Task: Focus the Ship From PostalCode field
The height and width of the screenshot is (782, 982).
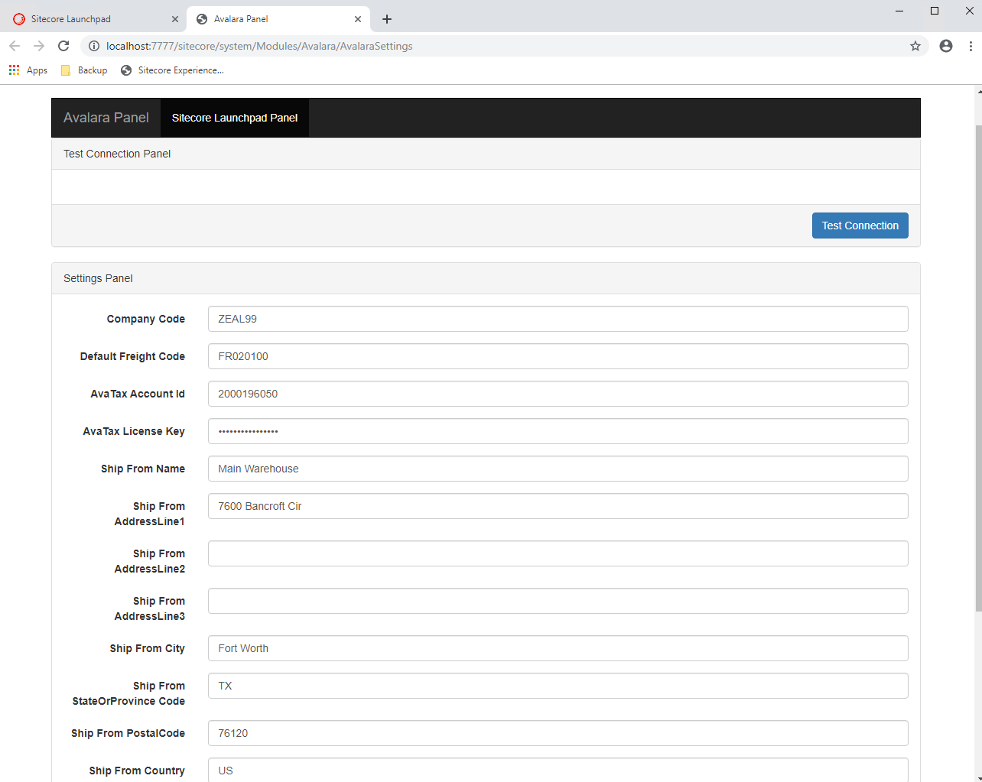Action: click(558, 733)
